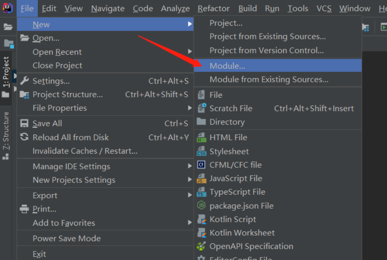This screenshot has height=260, width=387.
Task: Select Invalidate Caches / Restart...
Action: [x=105, y=151]
